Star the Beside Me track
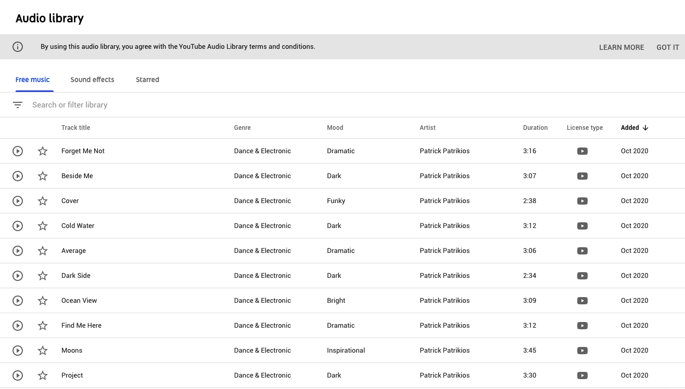The image size is (685, 389). (43, 176)
